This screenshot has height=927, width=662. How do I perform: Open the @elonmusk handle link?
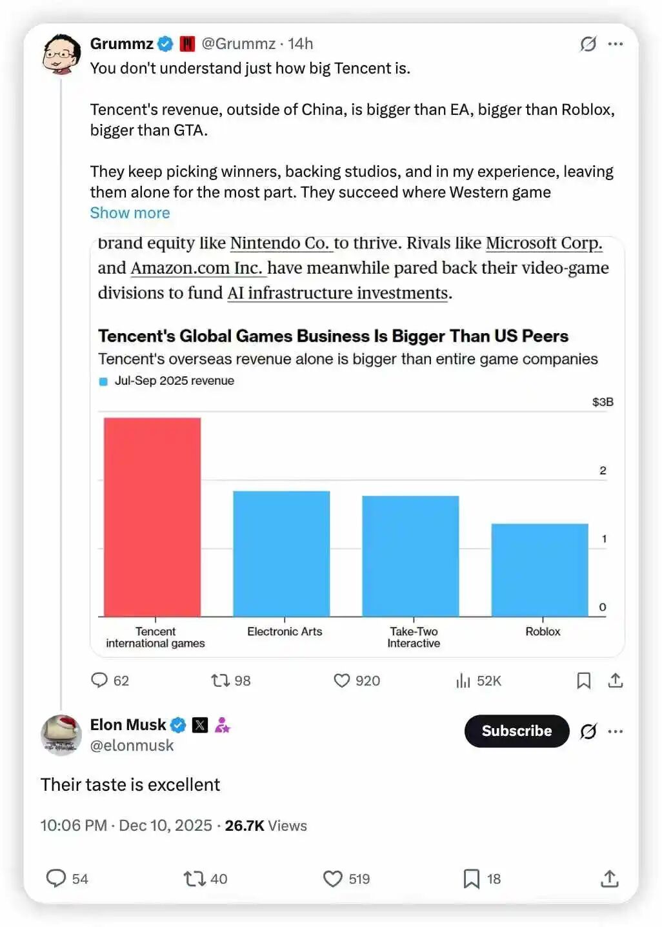132,746
